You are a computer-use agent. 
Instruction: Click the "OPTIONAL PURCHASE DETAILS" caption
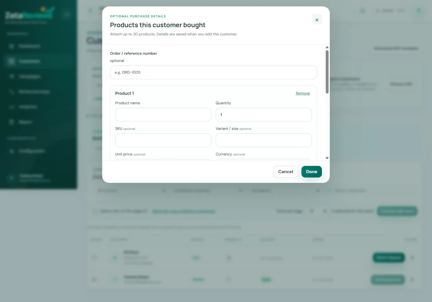coord(138,16)
